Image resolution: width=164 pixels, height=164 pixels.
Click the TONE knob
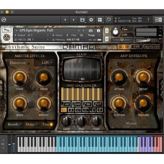coord(20,78)
